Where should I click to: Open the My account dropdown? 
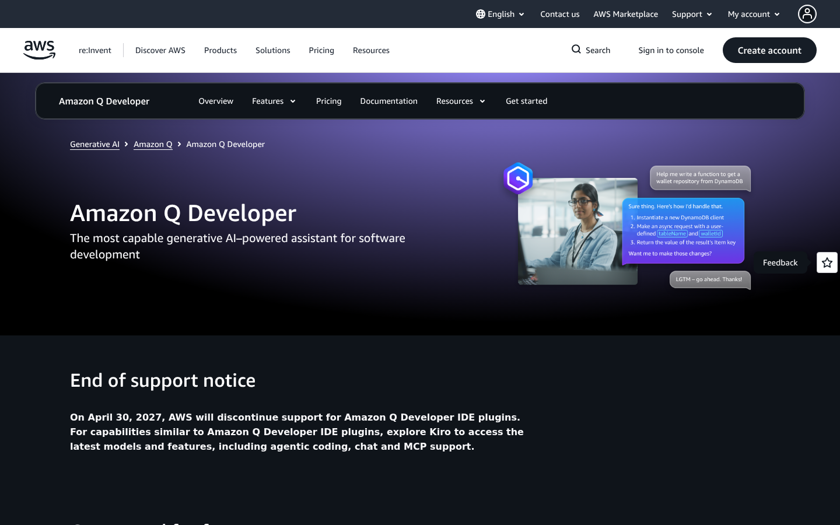click(x=754, y=14)
